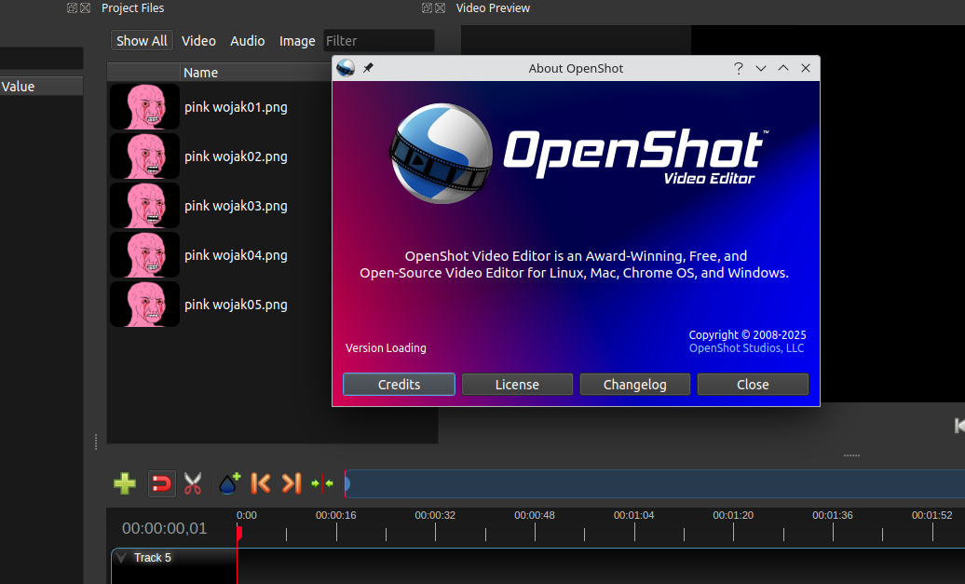The height and width of the screenshot is (584, 965).
Task: Filter project files by Video
Action: [x=198, y=41]
